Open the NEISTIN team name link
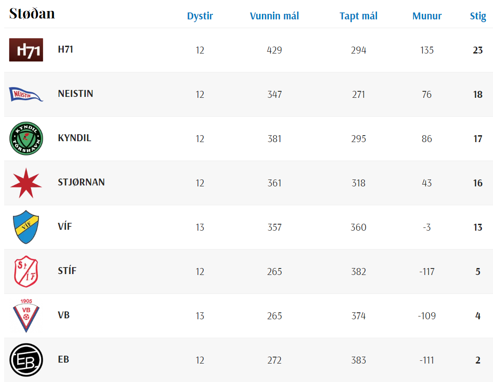Viewport: 493px width, 382px height. [x=75, y=94]
